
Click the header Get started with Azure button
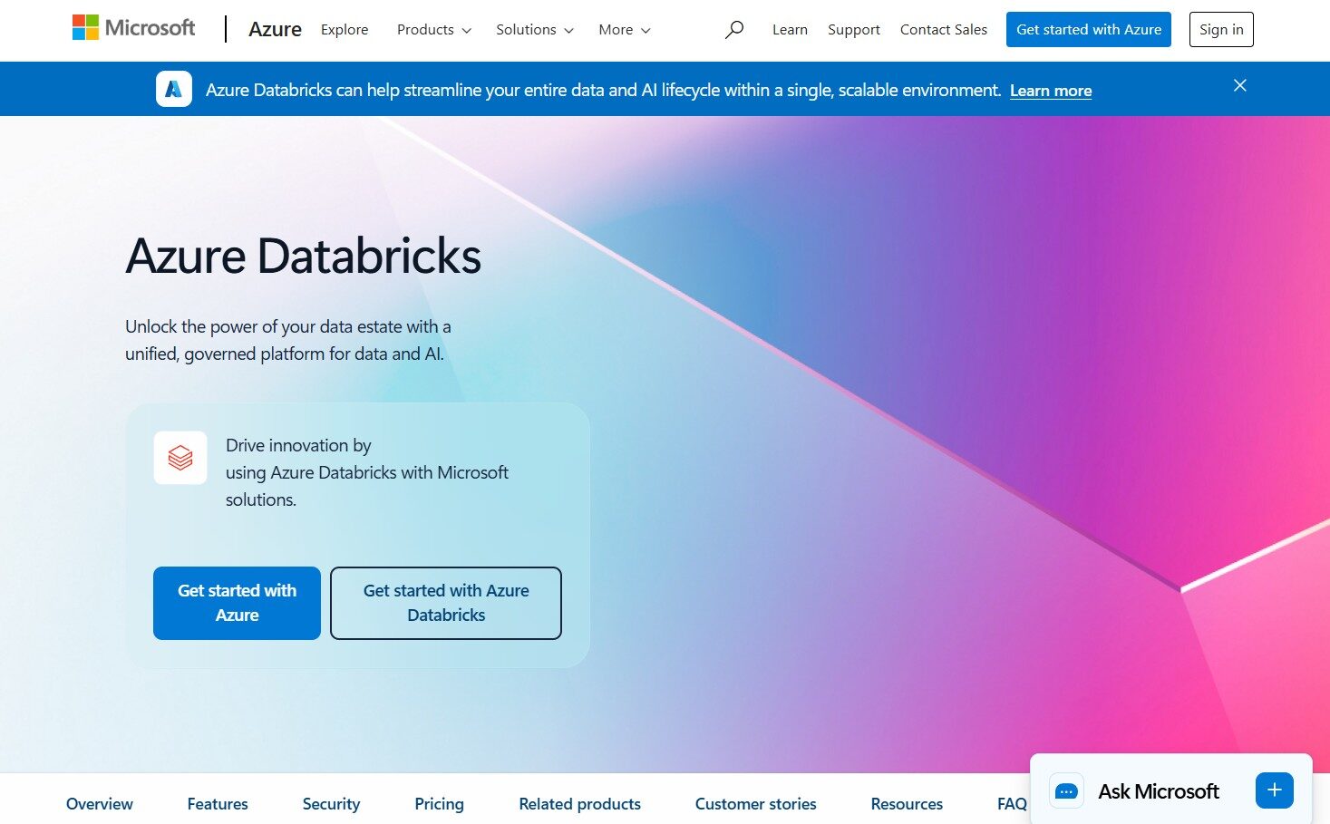click(x=1088, y=30)
